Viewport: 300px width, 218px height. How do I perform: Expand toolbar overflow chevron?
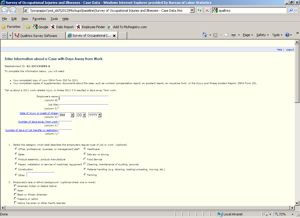[x=298, y=33]
